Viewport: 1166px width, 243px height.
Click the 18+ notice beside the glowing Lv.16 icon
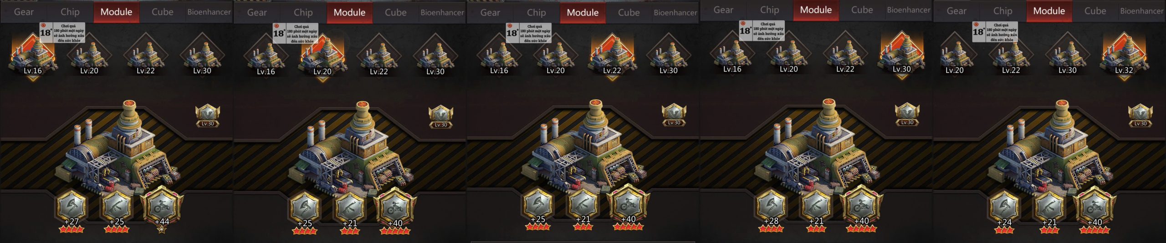pyautogui.click(x=62, y=33)
